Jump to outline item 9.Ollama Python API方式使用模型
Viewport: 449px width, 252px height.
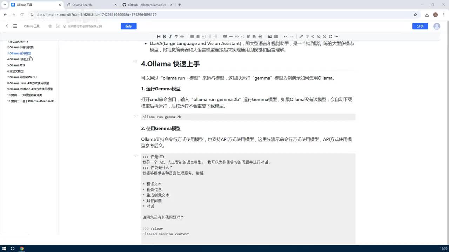coord(30,89)
